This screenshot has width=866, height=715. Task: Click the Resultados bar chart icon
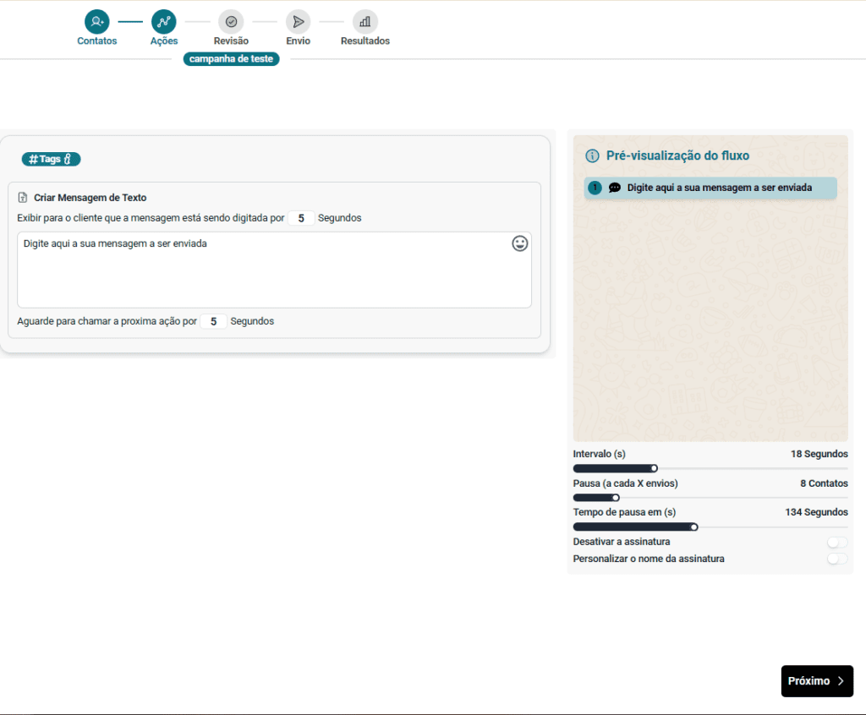pyautogui.click(x=365, y=21)
